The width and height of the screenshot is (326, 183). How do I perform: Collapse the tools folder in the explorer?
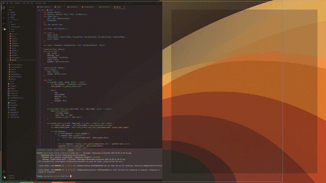(x=13, y=32)
